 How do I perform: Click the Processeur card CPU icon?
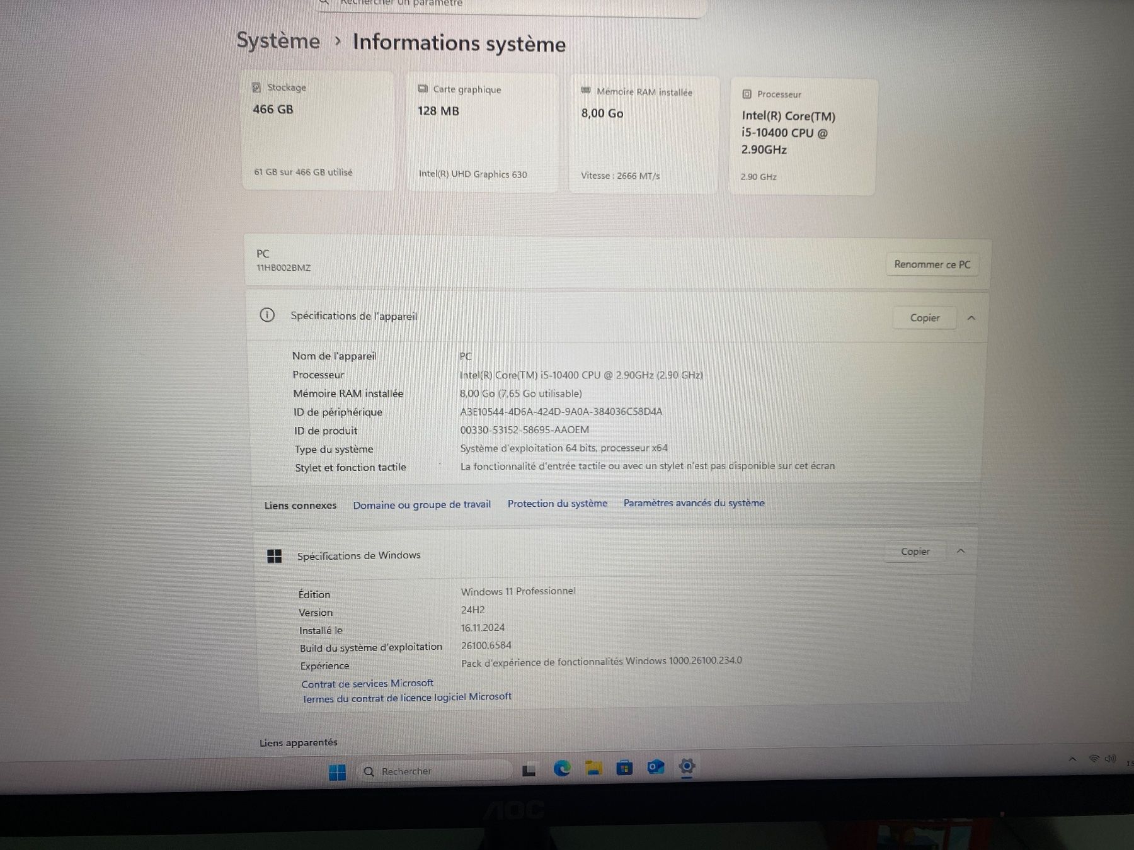tap(747, 94)
